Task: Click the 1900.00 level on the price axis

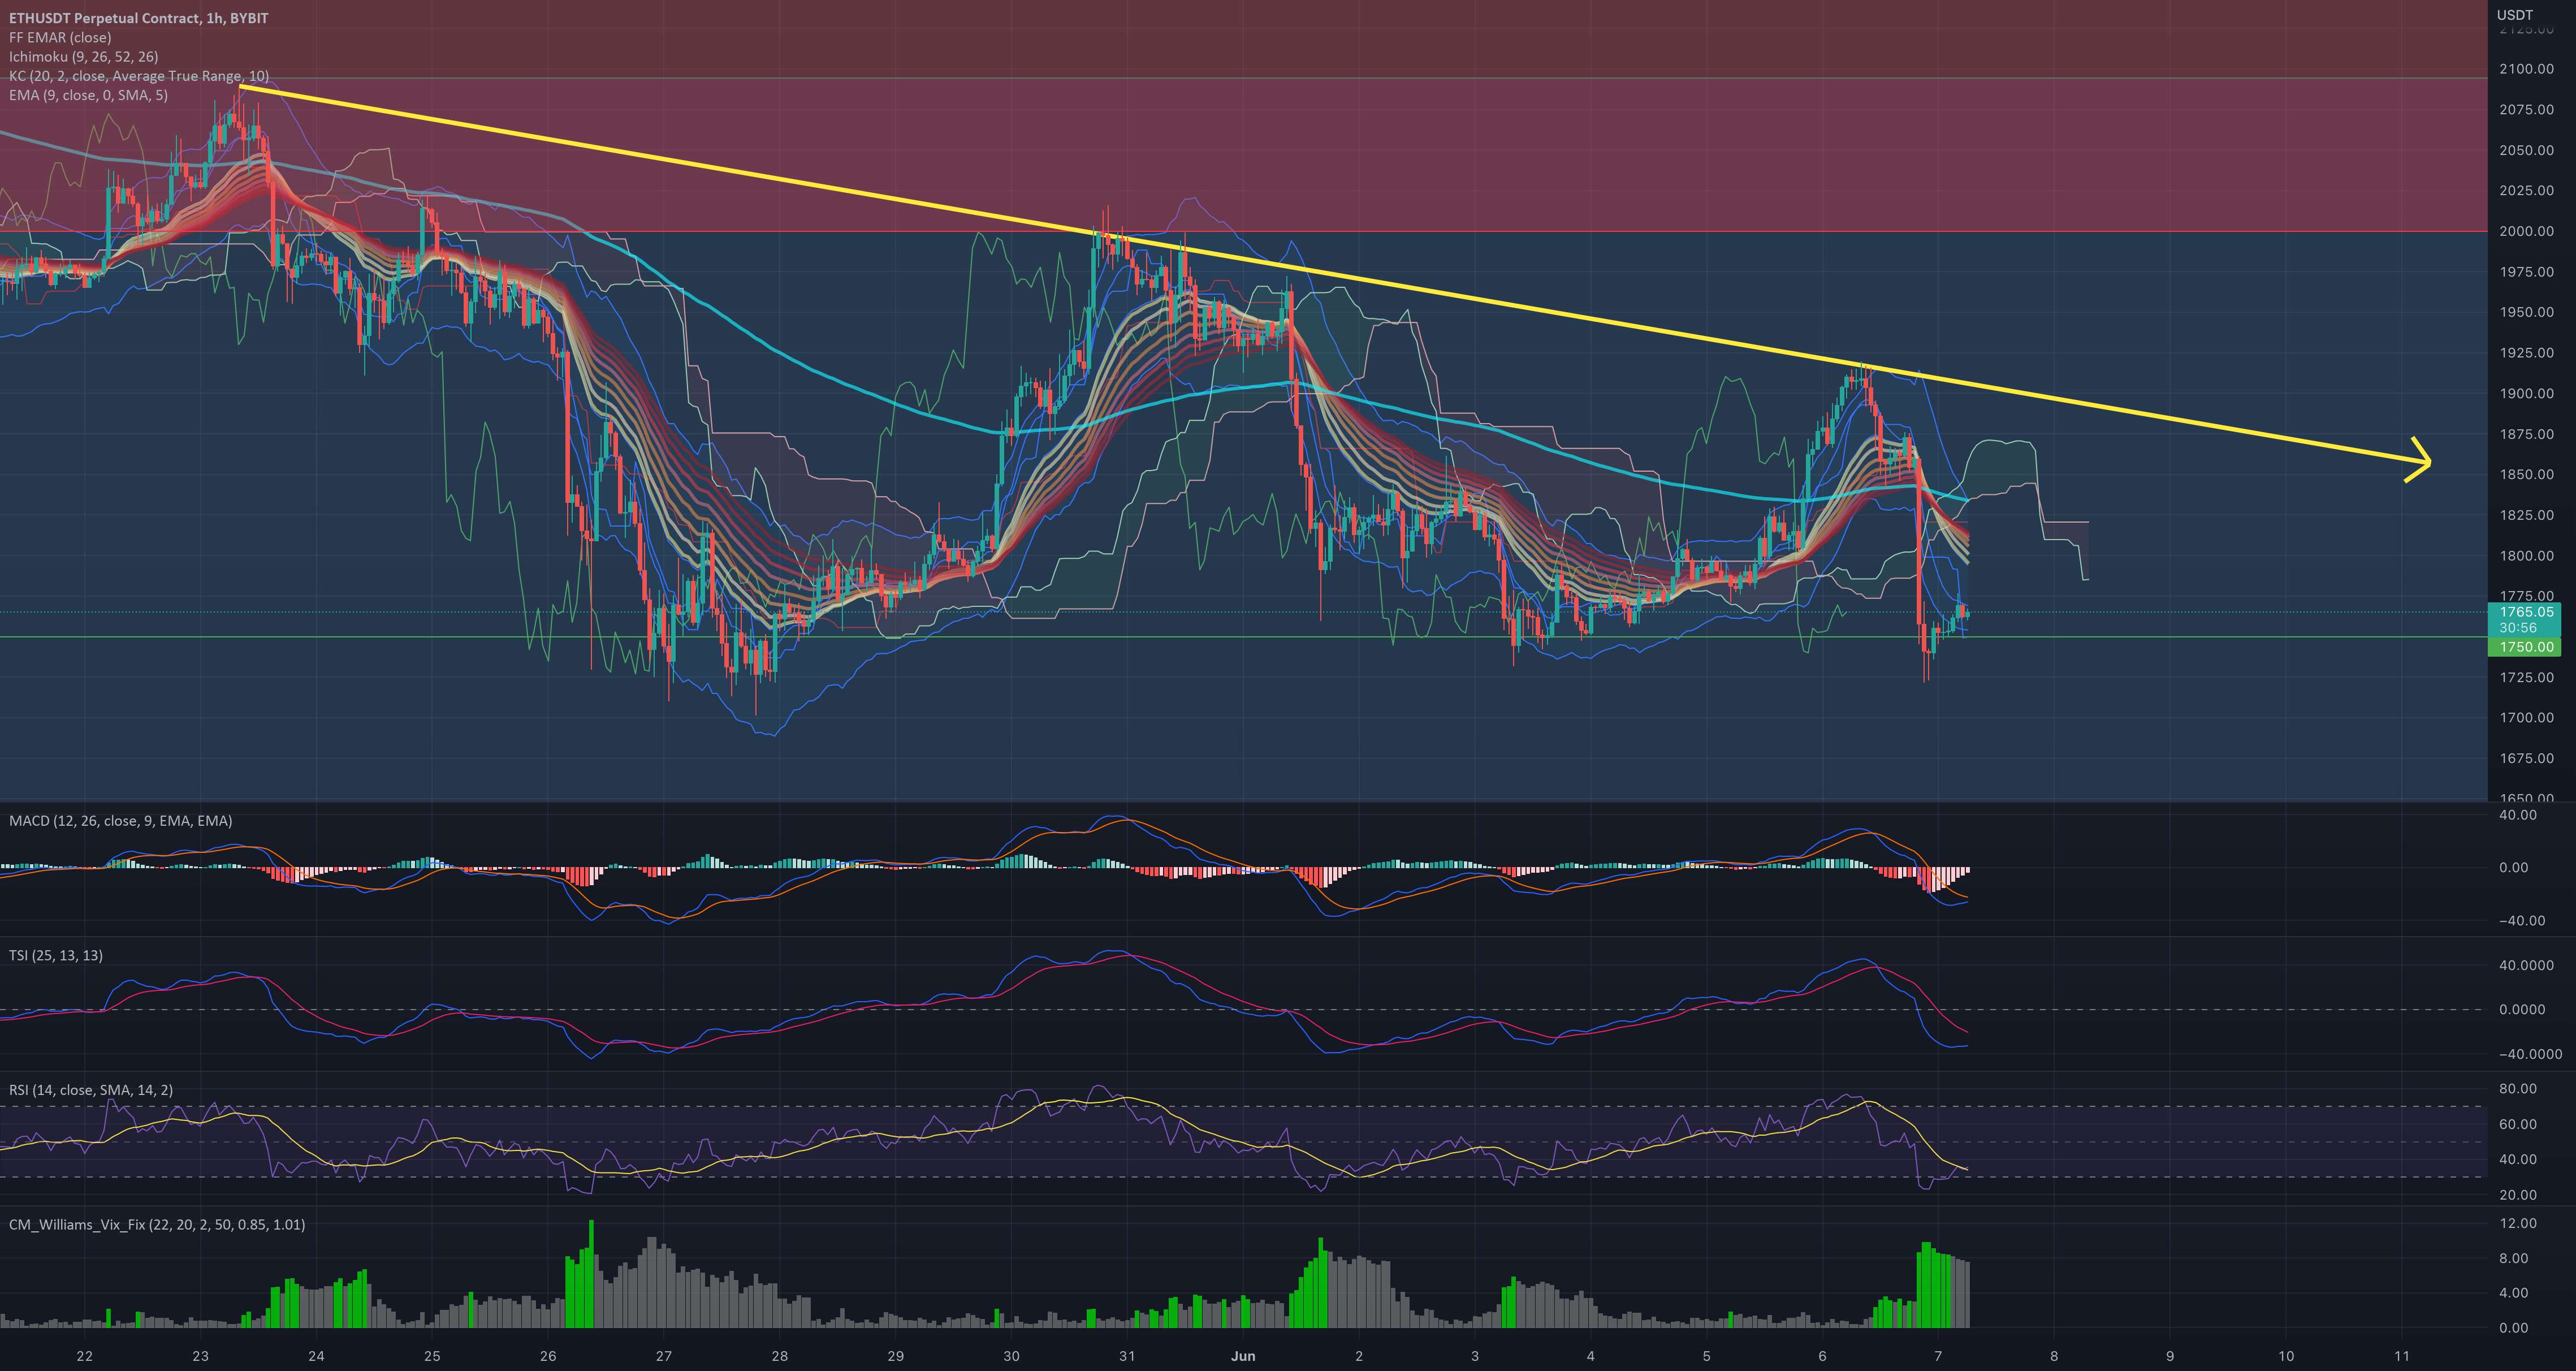Action: click(x=2526, y=393)
